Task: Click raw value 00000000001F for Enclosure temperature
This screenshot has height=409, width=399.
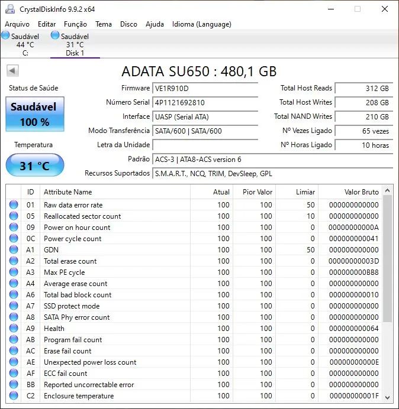Action: click(354, 395)
